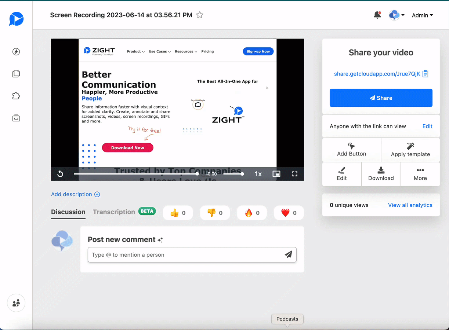Send the comment with the paper plane icon
The image size is (449, 330).
289,254
